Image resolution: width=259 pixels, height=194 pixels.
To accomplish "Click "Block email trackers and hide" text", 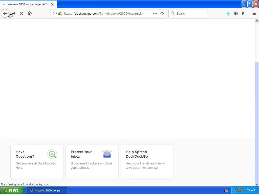I will (x=91, y=163).
